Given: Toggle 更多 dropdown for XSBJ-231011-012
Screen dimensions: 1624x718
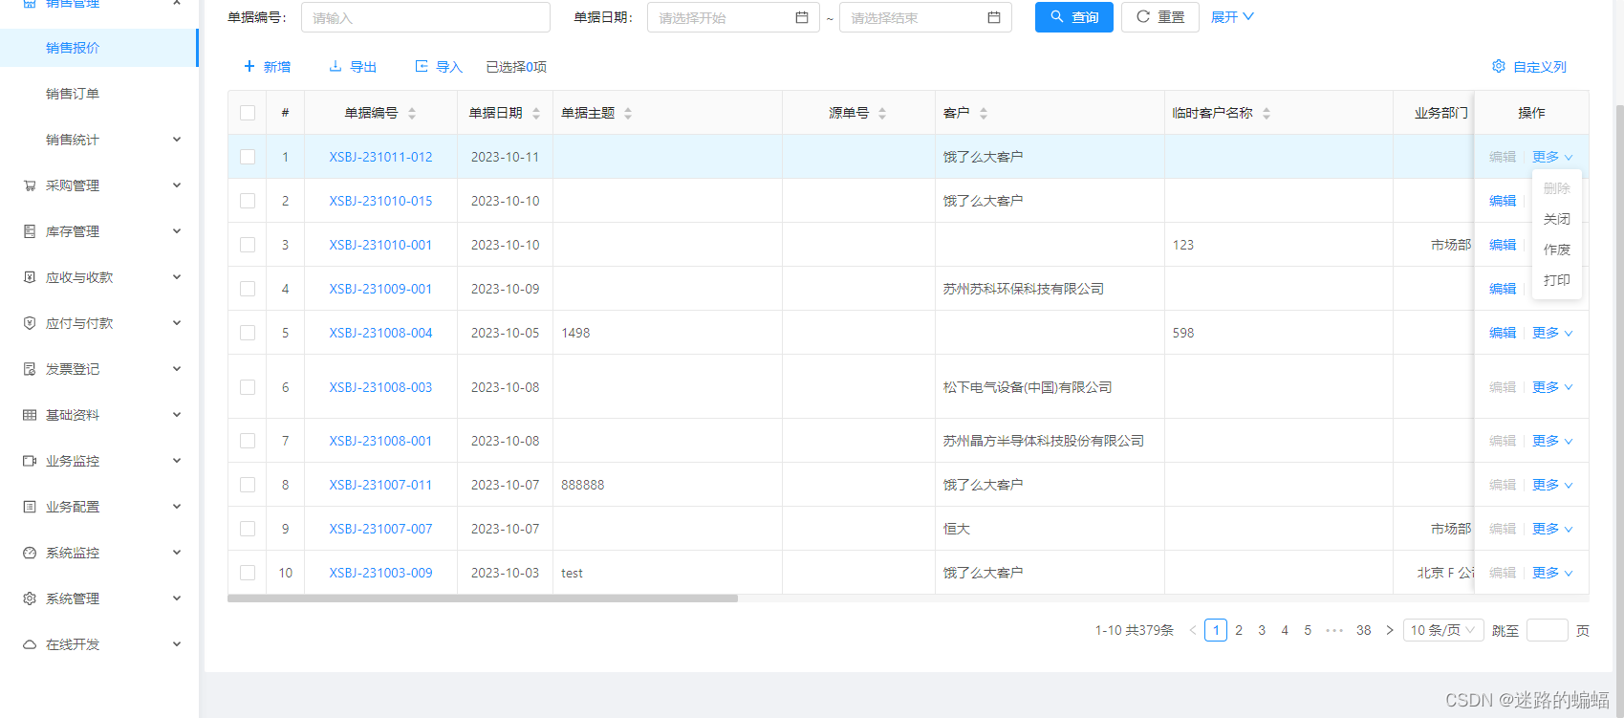Looking at the screenshot, I should (1552, 157).
